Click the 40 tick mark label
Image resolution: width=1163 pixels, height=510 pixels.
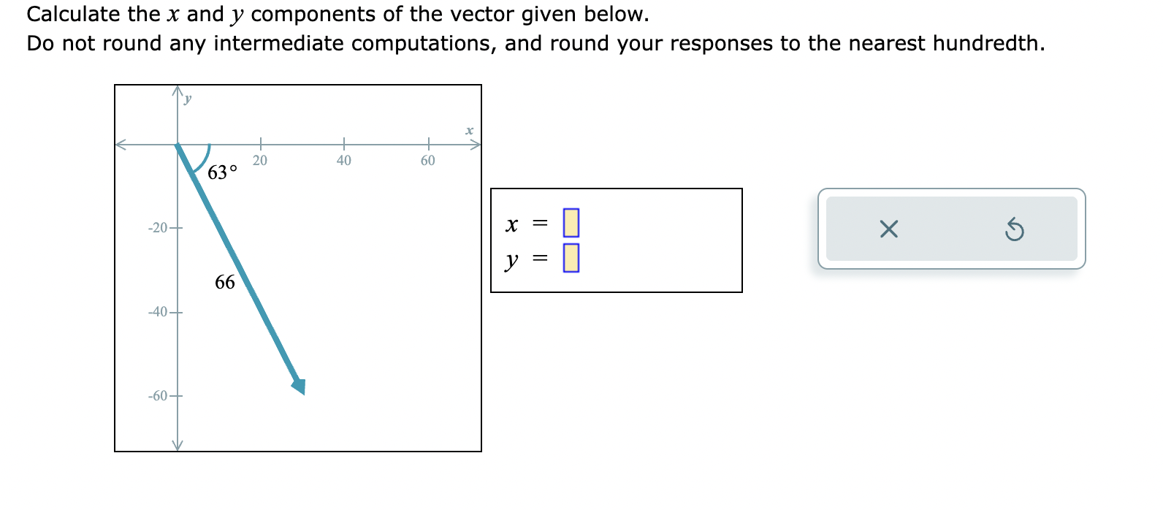[344, 160]
